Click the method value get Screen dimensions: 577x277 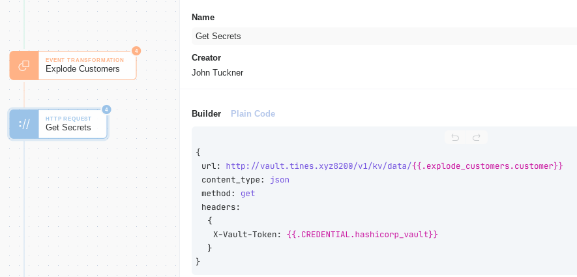(x=248, y=194)
